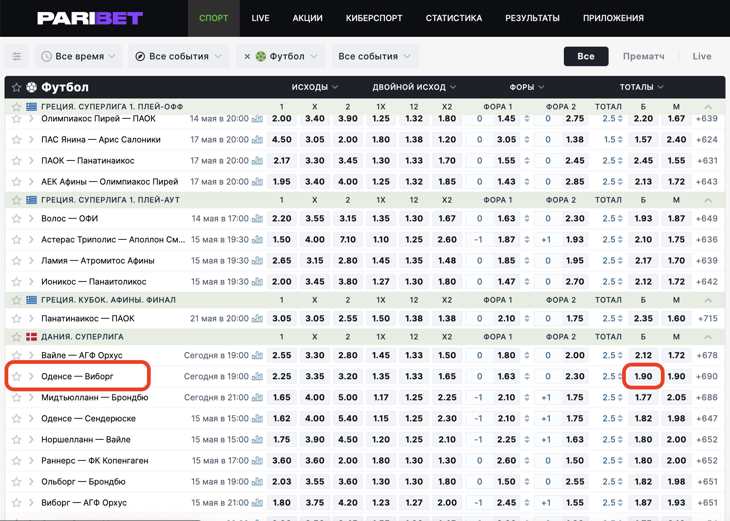The image size is (730, 521).
Task: Click statistics chart icon for Панатинаикос — ПАОК
Action: pyautogui.click(x=257, y=318)
